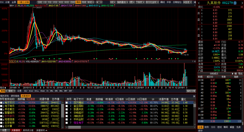Open the VOL indicator dropdown
The image size is (244, 132).
coord(12,62)
